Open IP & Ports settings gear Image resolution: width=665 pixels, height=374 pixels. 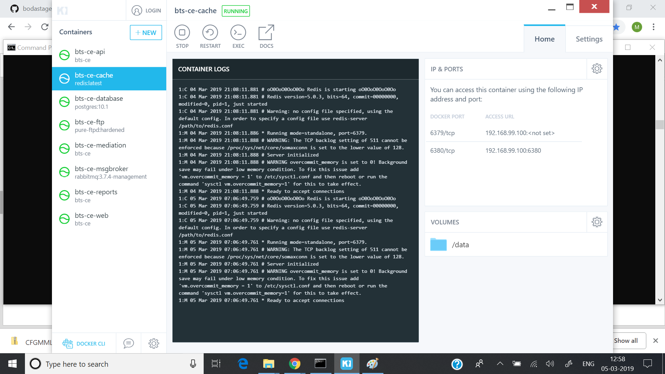pyautogui.click(x=597, y=69)
